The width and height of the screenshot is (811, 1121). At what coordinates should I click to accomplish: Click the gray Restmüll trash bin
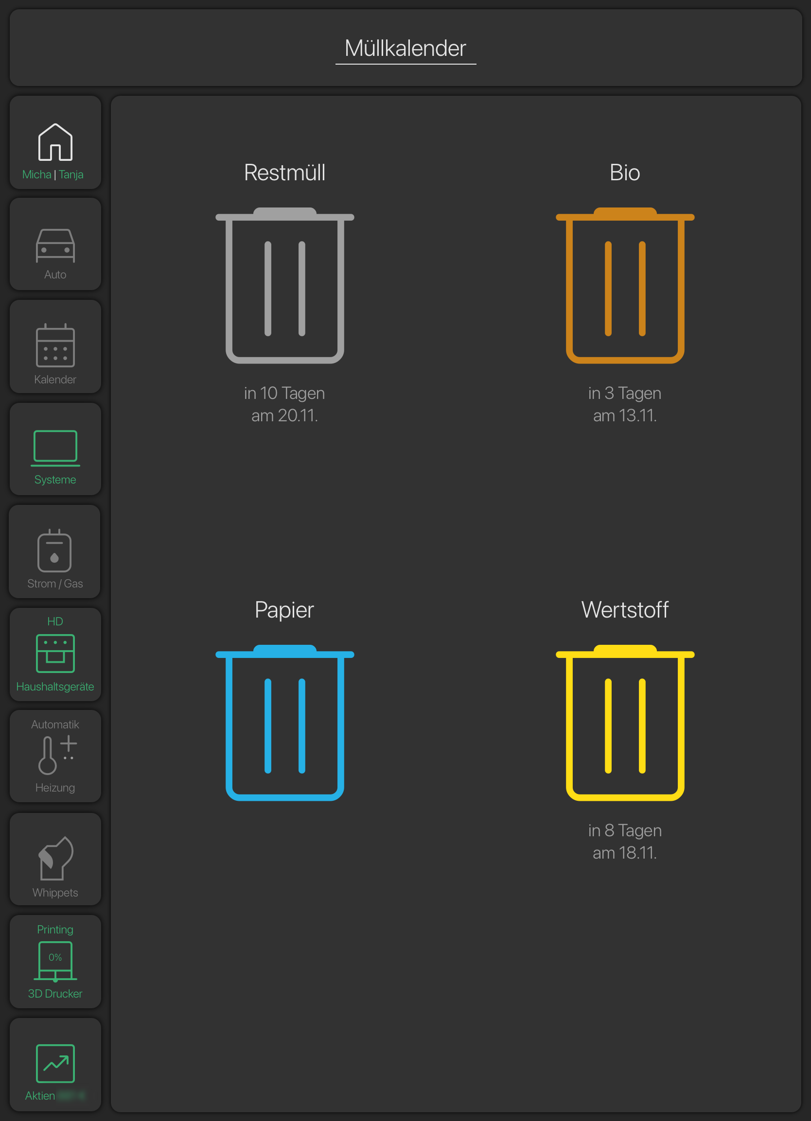(285, 286)
